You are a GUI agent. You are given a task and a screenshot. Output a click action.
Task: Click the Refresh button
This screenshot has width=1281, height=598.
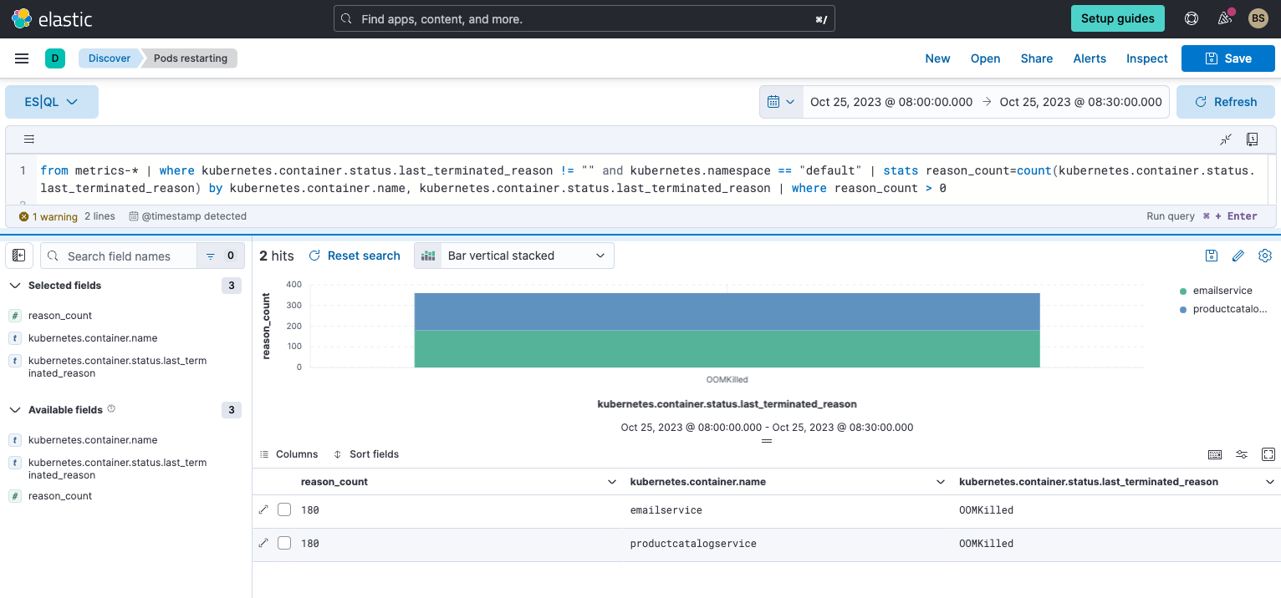[1225, 102]
